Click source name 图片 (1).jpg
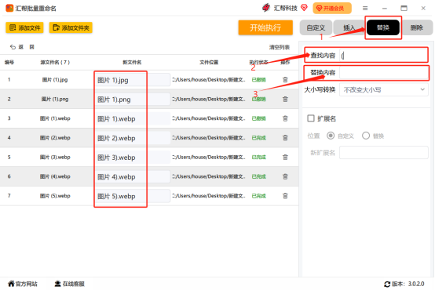This screenshot has height=290, width=435. point(55,80)
